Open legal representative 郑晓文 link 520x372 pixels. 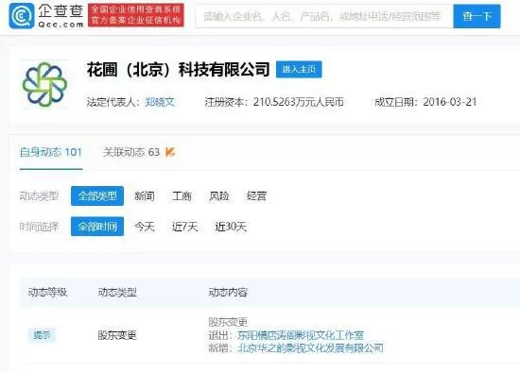pos(160,102)
